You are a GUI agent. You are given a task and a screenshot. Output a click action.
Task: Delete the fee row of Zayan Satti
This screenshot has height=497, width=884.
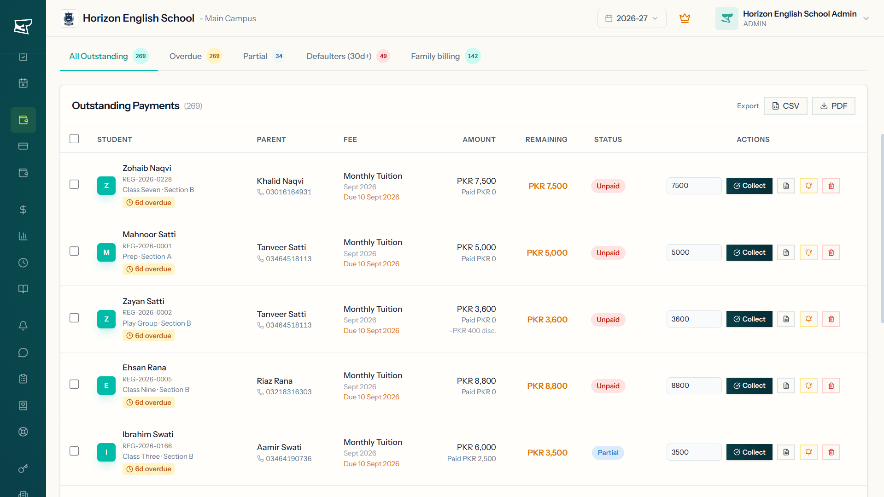click(x=831, y=319)
